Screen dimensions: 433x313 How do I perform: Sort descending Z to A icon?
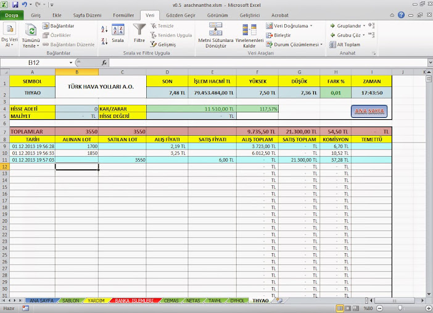(x=104, y=41)
